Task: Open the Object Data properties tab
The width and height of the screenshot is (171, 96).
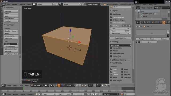Action: (161, 22)
